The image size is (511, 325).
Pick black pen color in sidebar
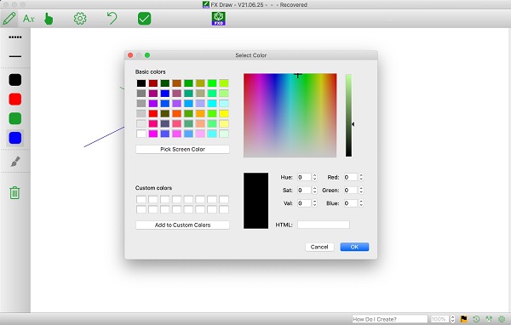coord(15,80)
